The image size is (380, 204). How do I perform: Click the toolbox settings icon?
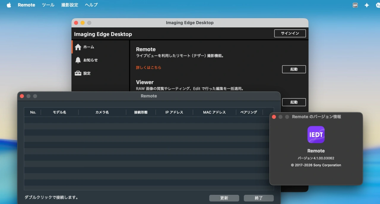78,73
